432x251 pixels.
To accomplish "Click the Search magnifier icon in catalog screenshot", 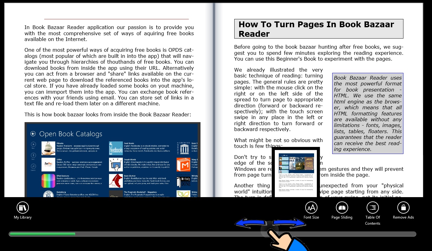I will pyautogui.click(x=33, y=167).
